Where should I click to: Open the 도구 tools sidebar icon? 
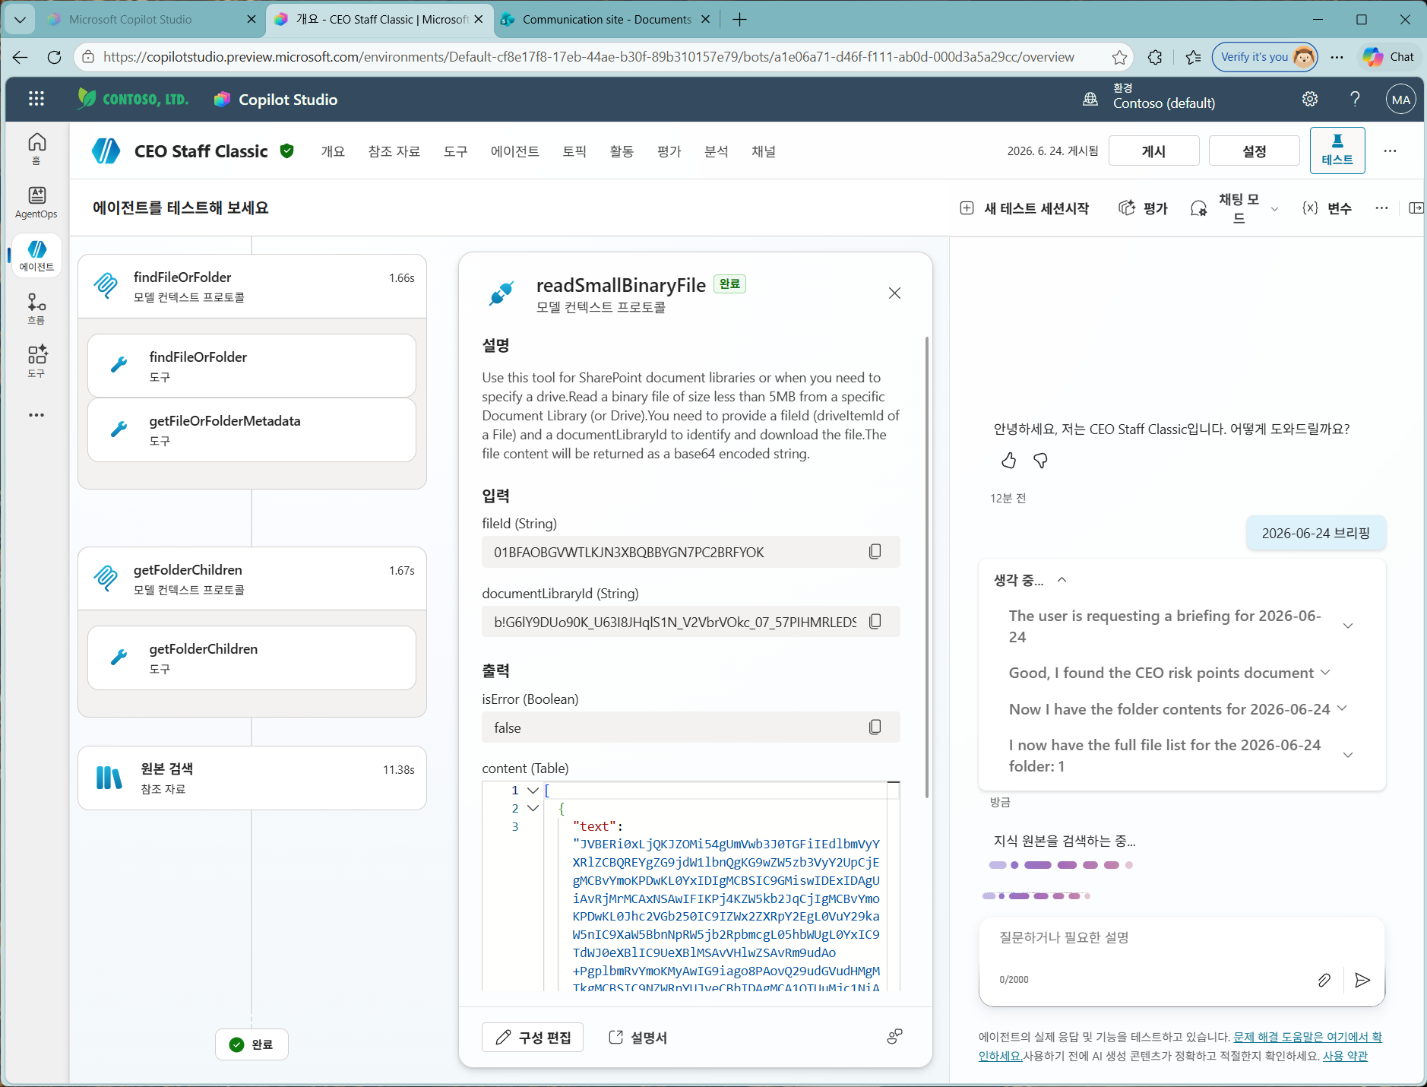[x=36, y=361]
